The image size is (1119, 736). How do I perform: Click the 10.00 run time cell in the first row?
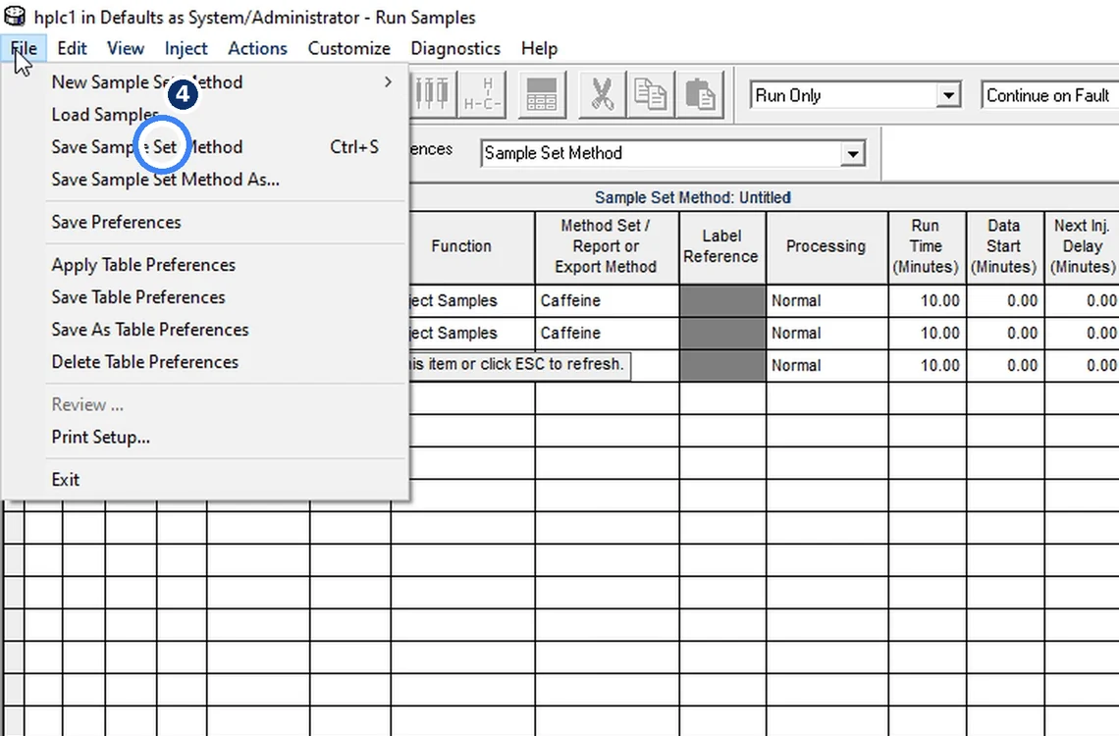[x=927, y=301]
